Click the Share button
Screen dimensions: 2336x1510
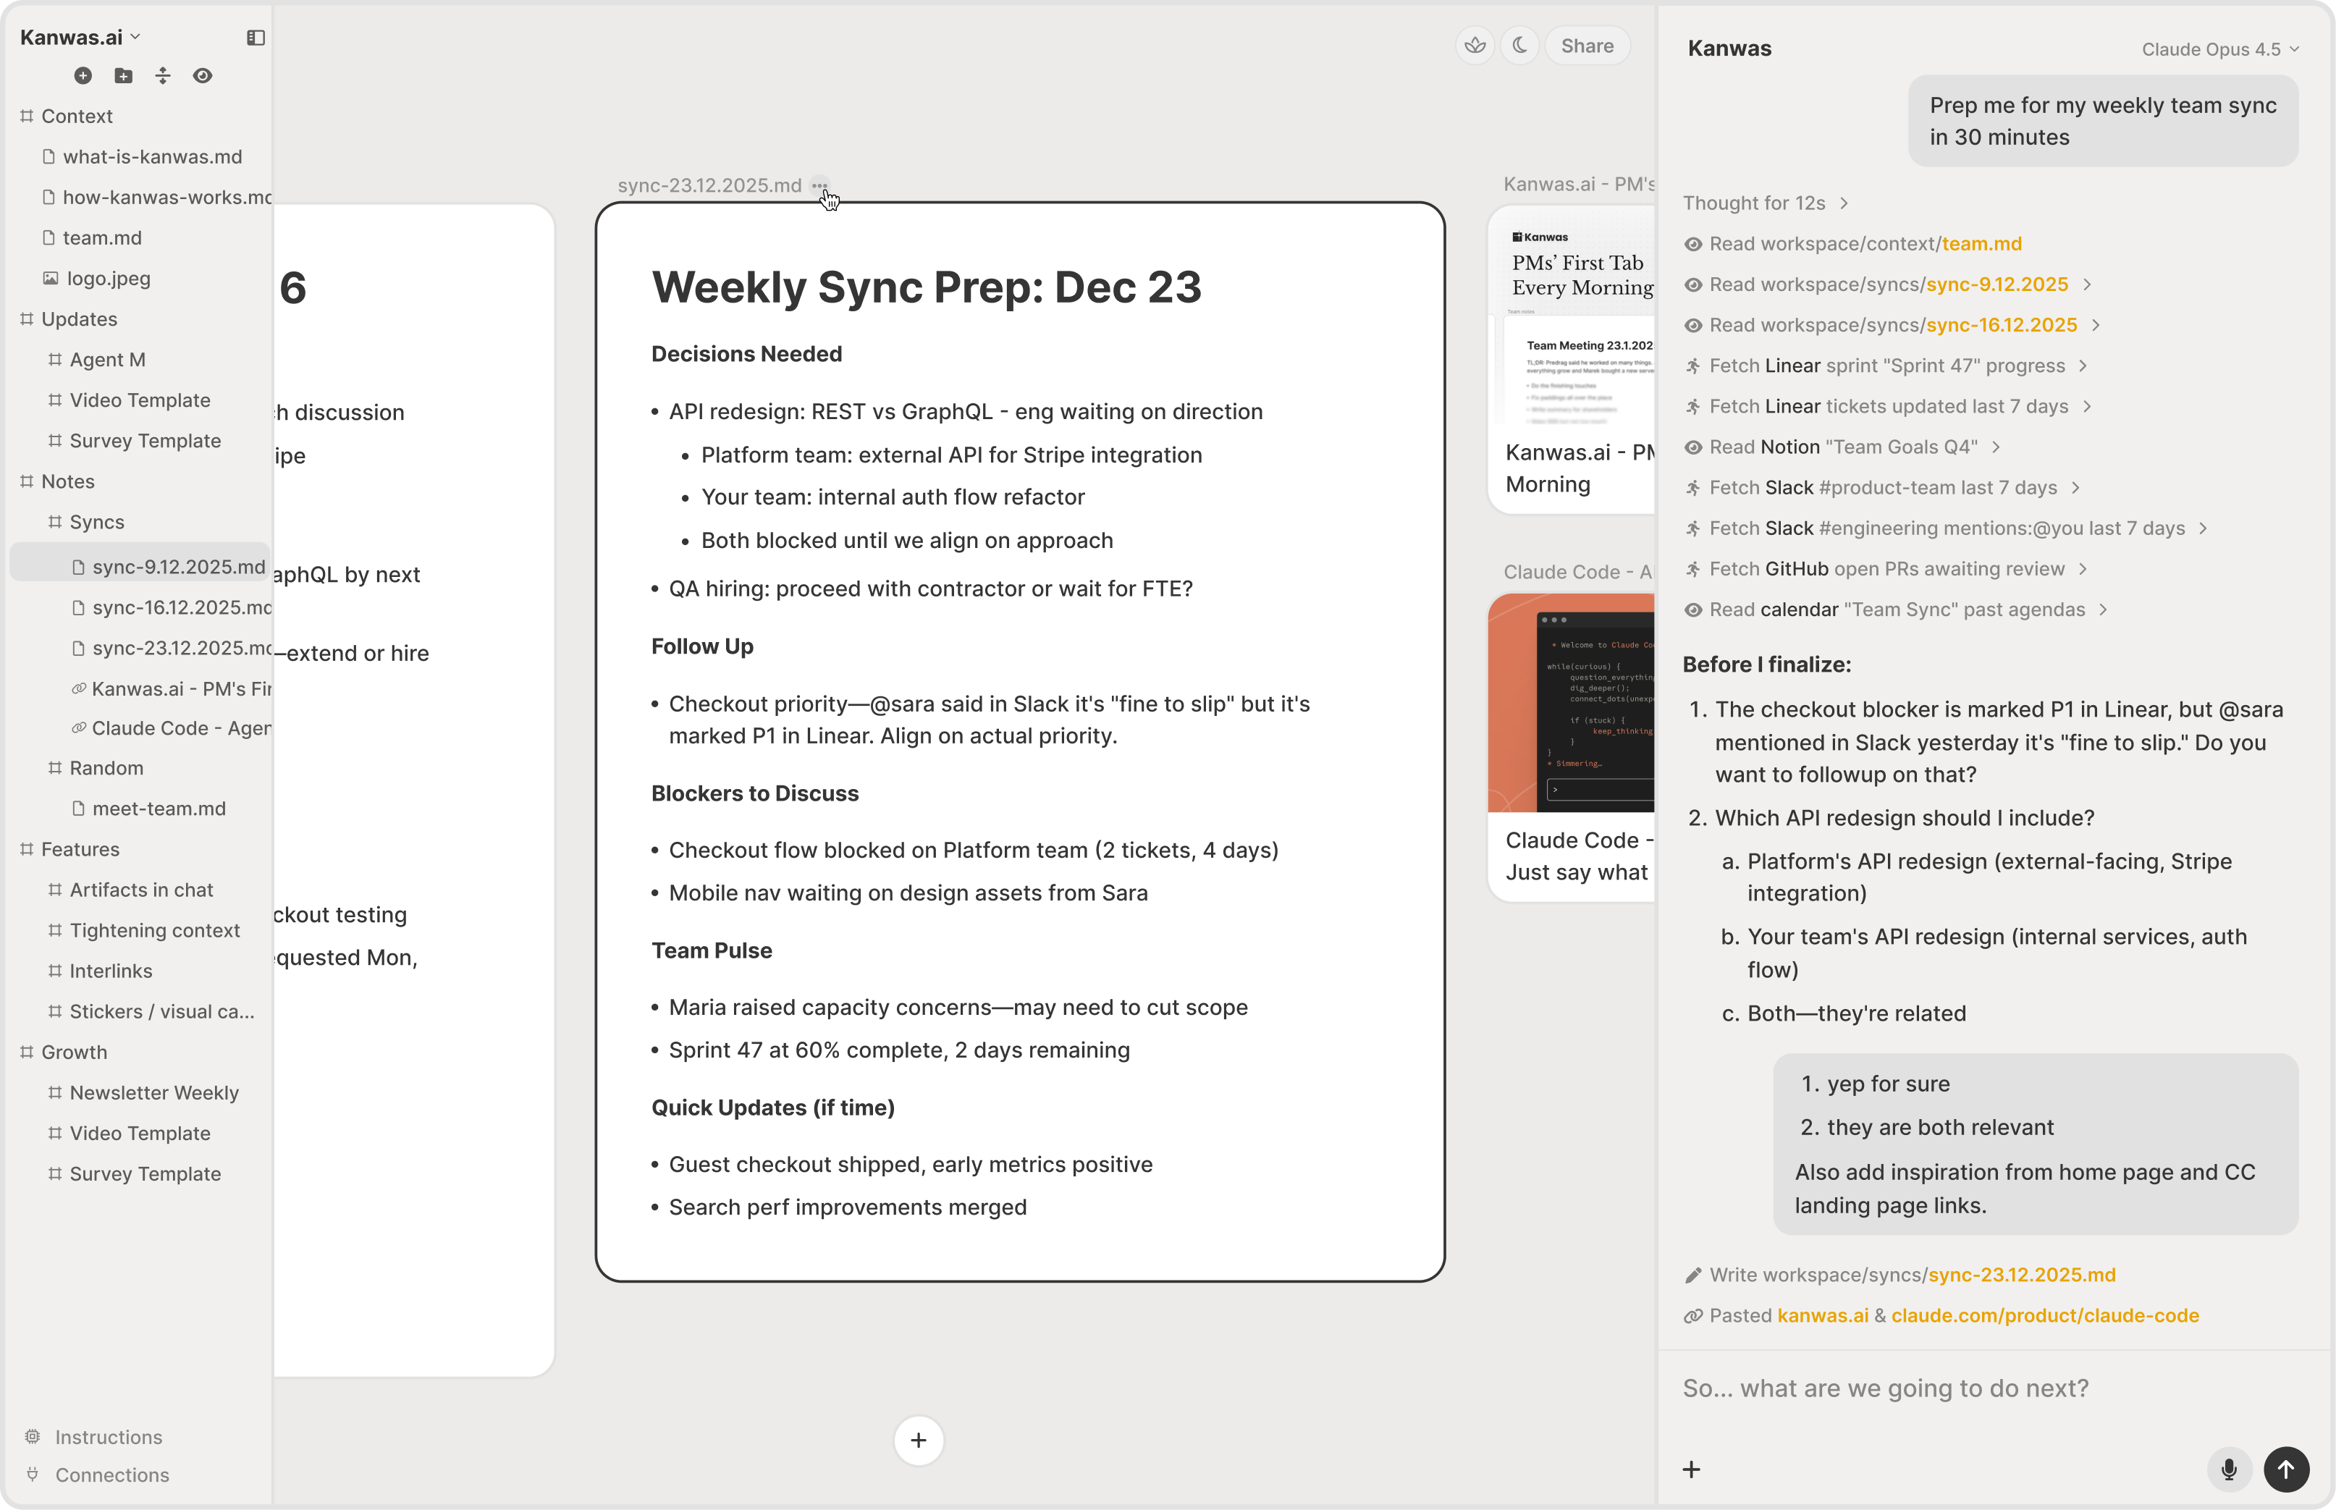point(1587,45)
